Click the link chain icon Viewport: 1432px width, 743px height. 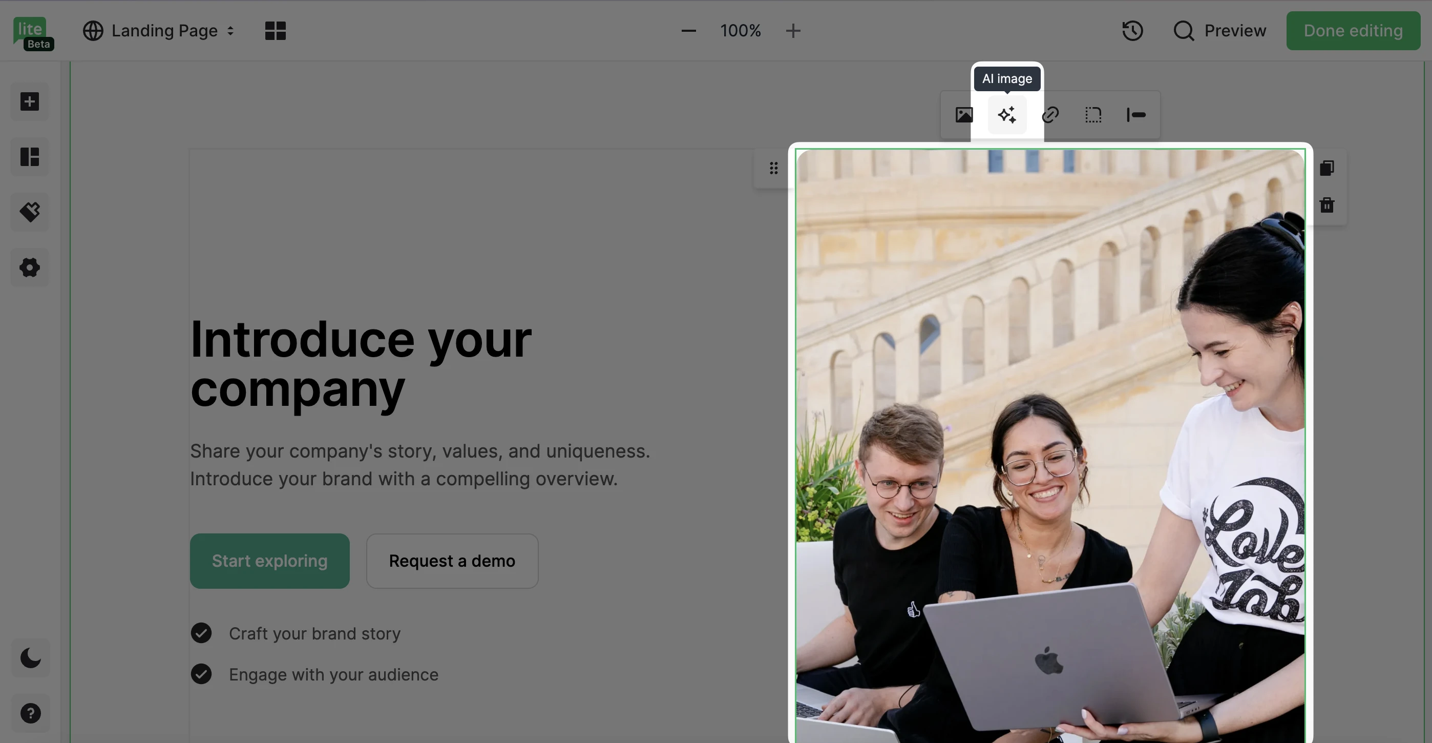click(x=1050, y=115)
